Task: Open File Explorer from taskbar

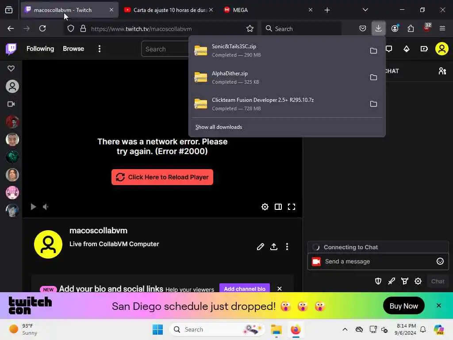Action: (x=276, y=329)
